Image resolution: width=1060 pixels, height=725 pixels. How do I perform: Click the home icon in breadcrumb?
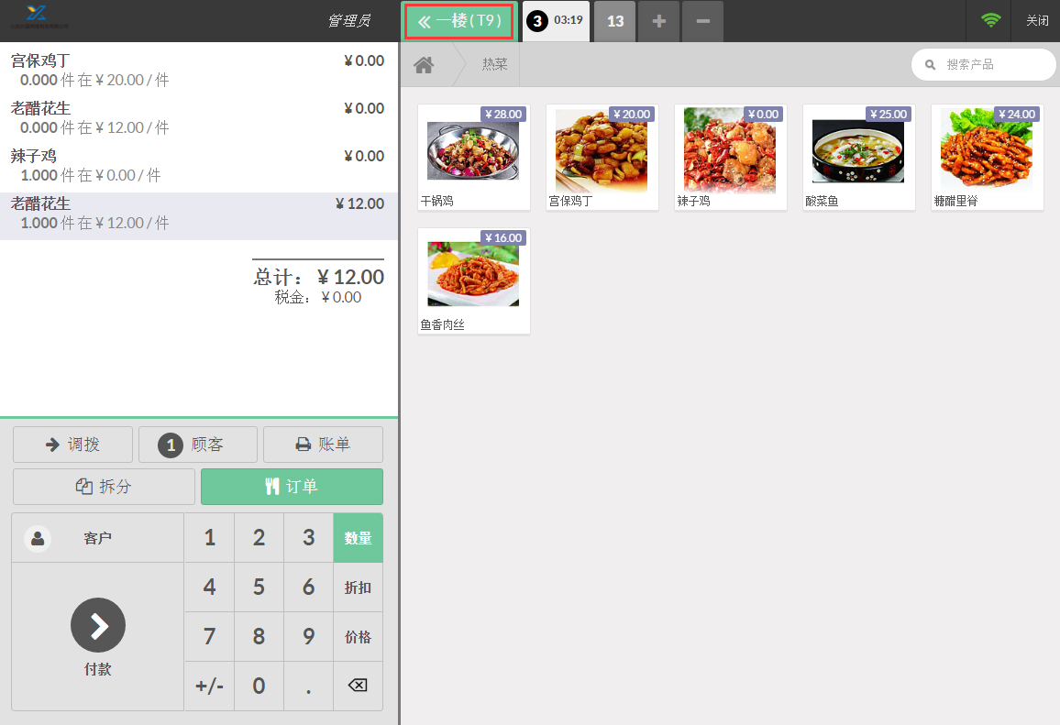coord(424,65)
